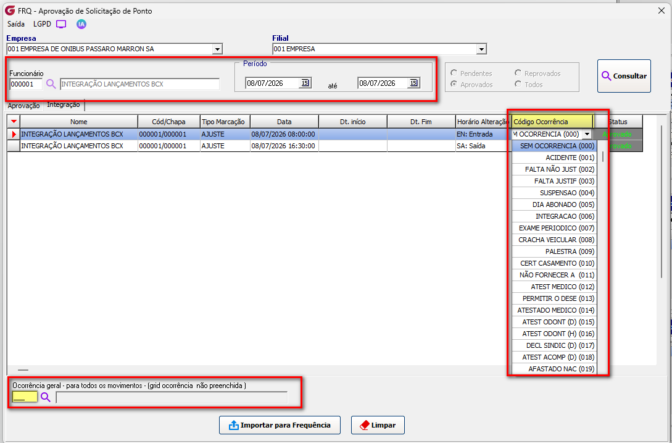Screen dimensions: 672x443
Task: Click the EN: Entrada cell
Action: [483, 134]
